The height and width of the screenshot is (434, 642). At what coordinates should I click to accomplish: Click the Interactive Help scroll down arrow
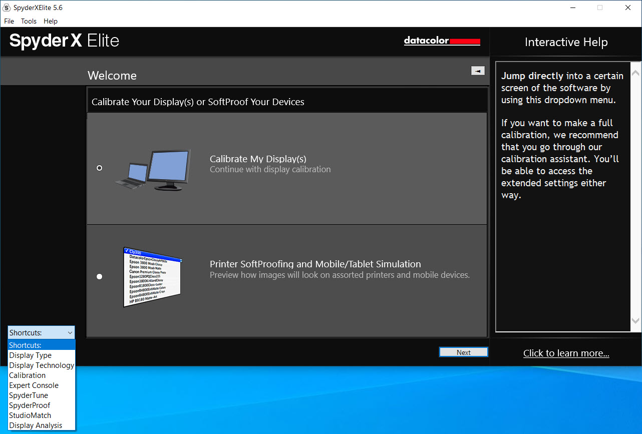[x=635, y=321]
